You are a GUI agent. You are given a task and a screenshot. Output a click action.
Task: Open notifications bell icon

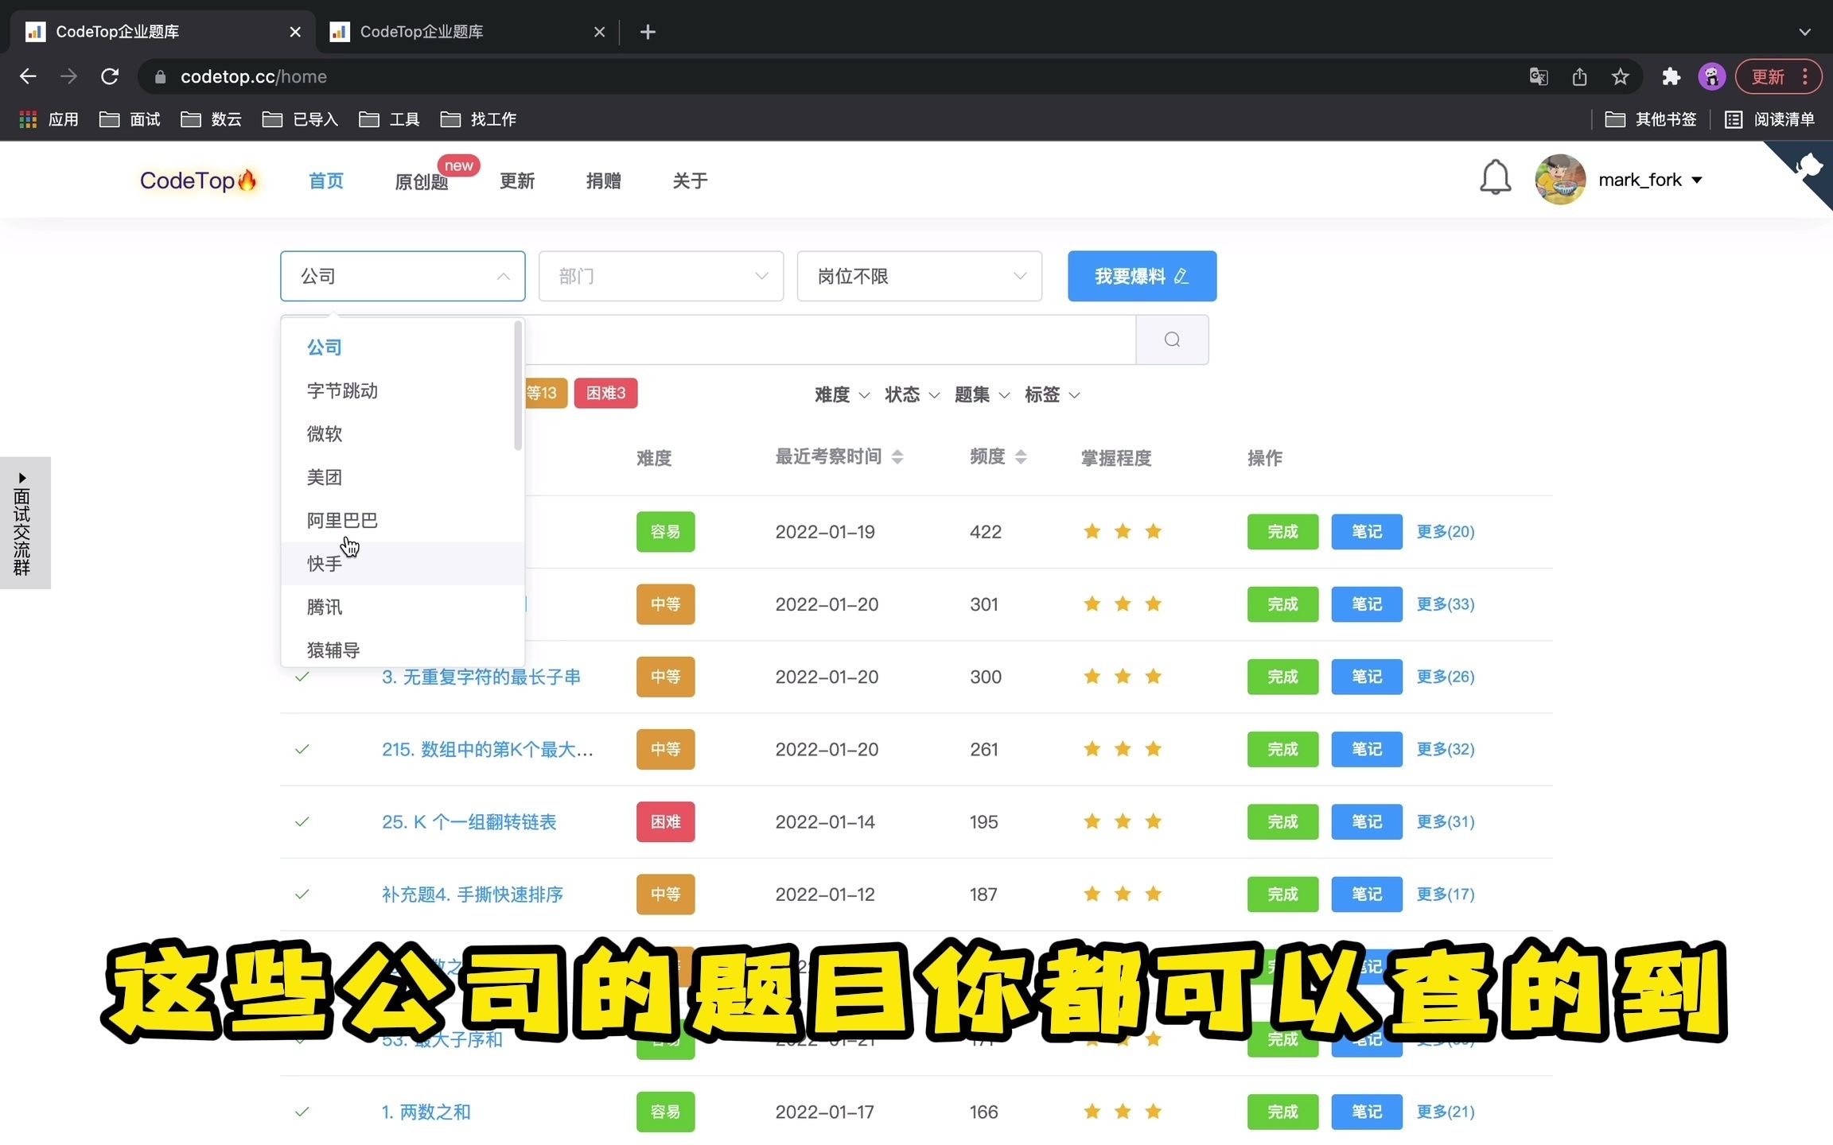pos(1495,178)
